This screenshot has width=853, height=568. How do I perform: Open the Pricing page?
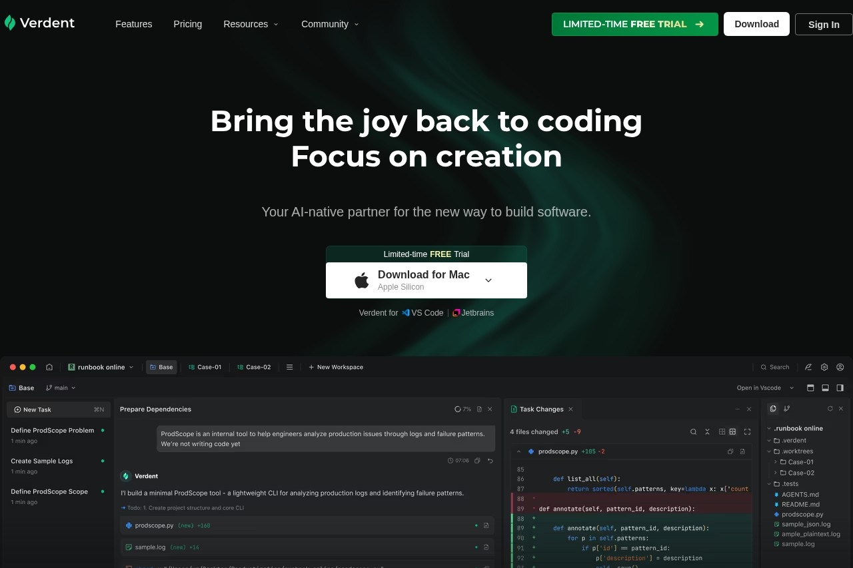click(188, 24)
